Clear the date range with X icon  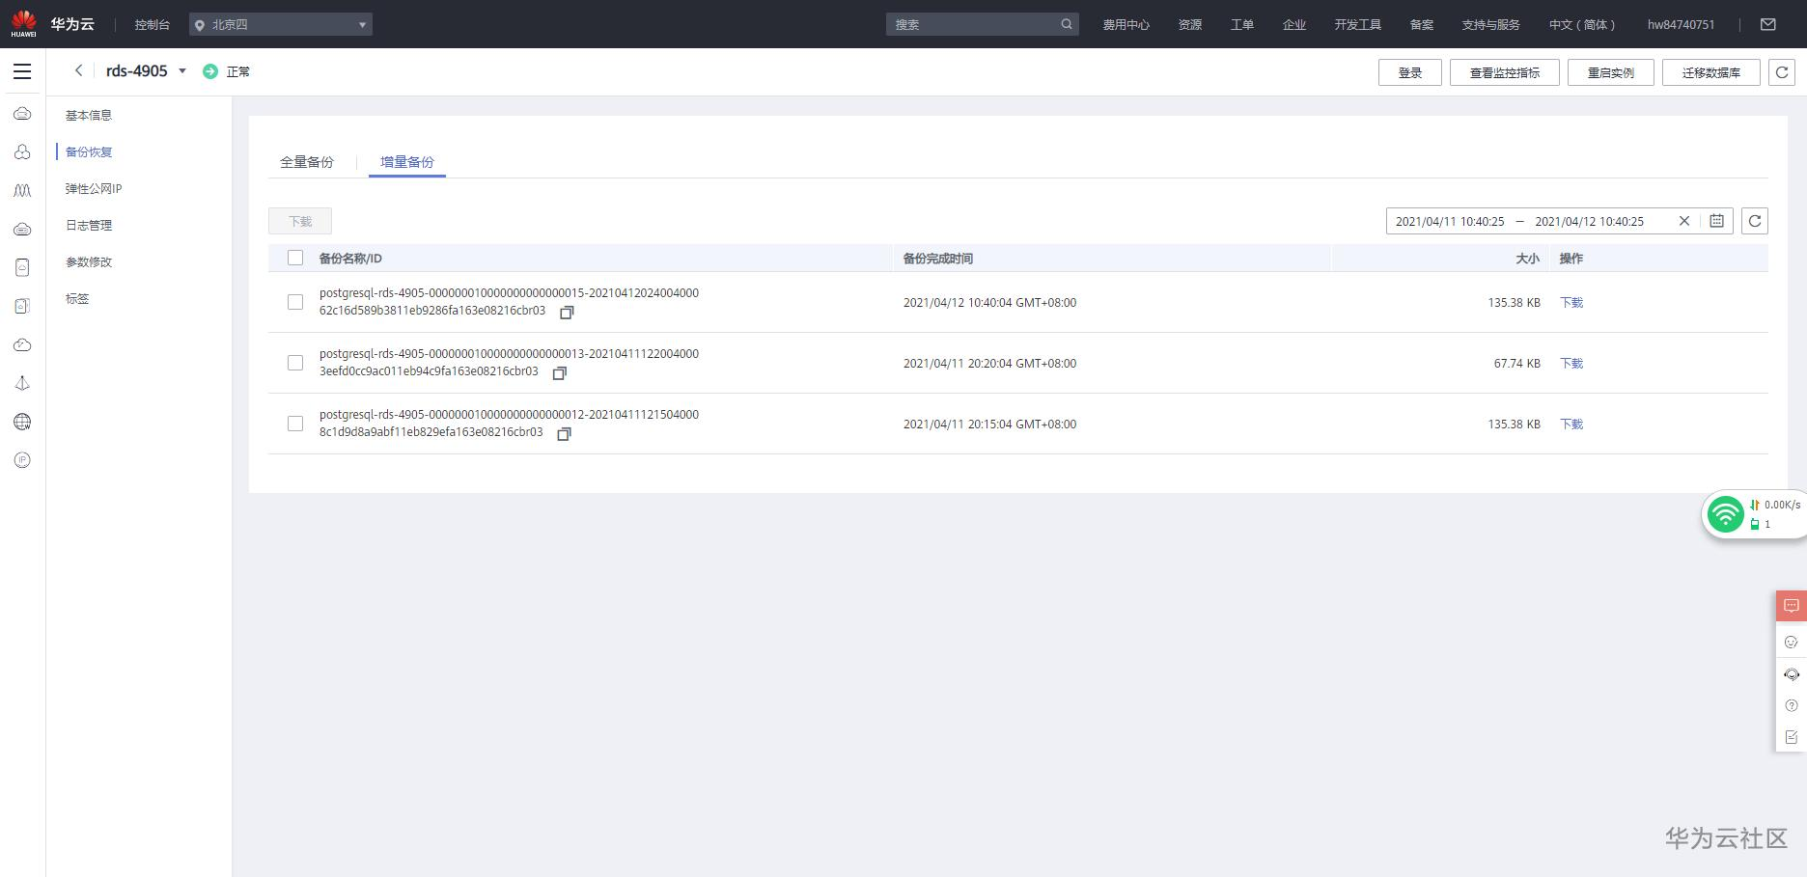[x=1684, y=221]
